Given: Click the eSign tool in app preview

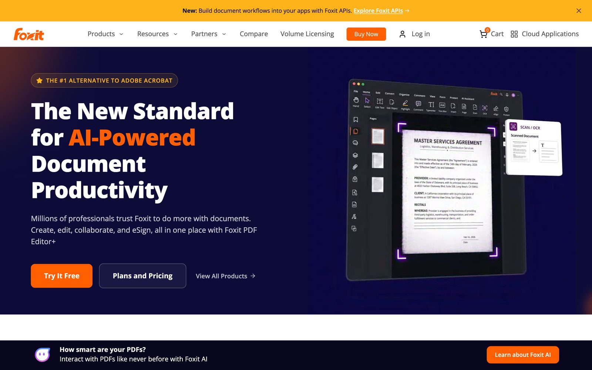Looking at the screenshot, I should pyautogui.click(x=496, y=111).
